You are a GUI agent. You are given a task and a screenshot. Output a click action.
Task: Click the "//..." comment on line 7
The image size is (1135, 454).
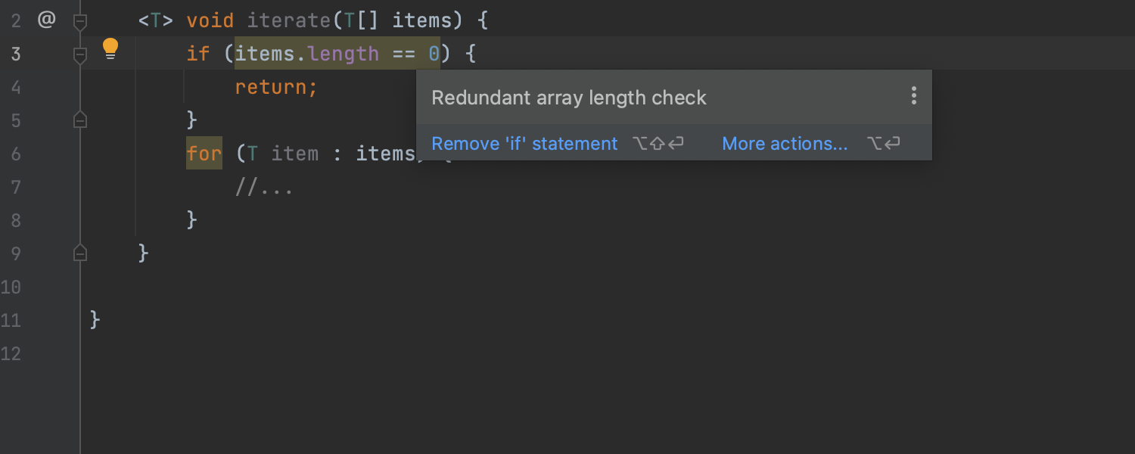tap(264, 187)
